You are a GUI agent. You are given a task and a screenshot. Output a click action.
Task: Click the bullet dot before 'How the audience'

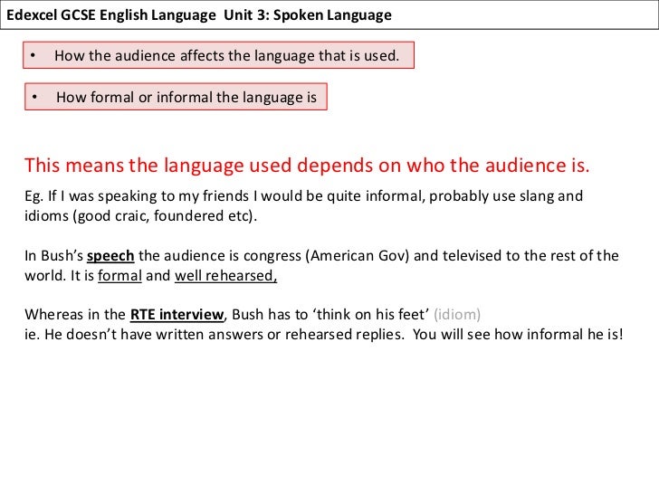[x=33, y=57]
